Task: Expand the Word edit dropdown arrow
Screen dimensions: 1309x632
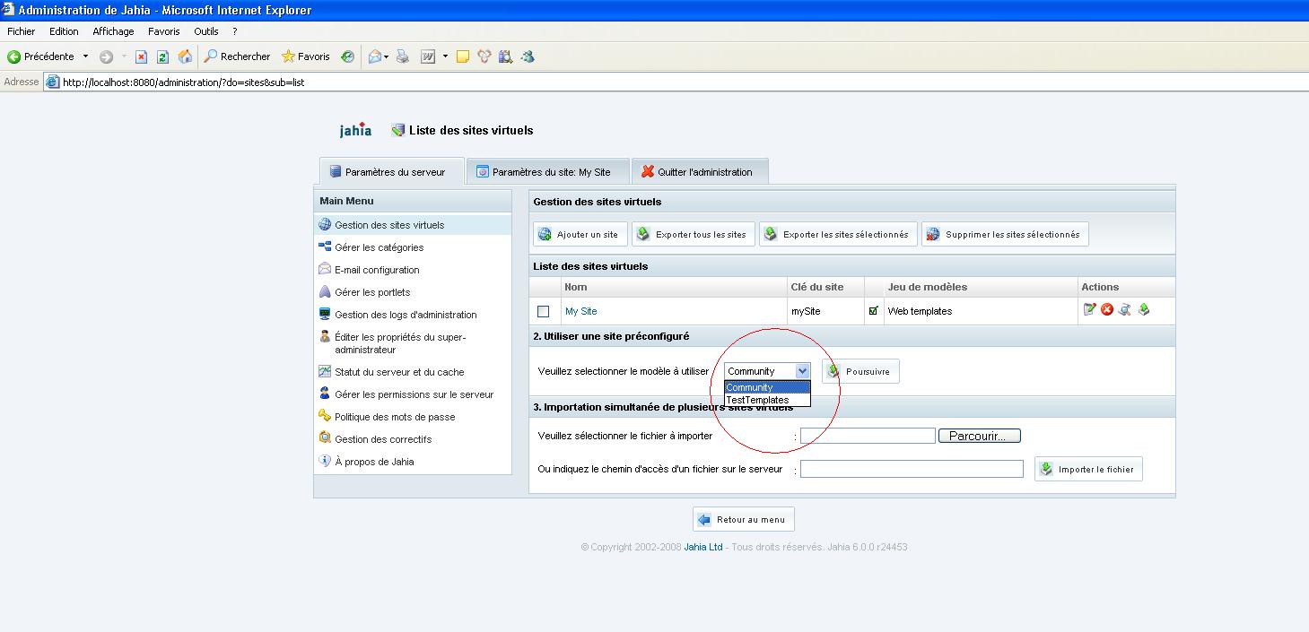Action: [445, 56]
